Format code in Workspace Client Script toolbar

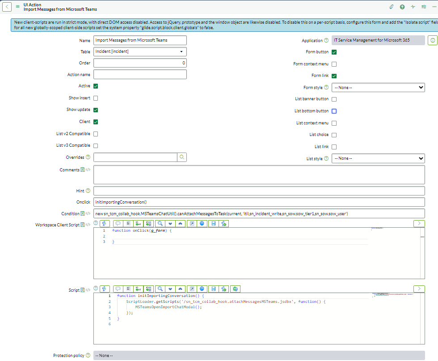click(128, 223)
